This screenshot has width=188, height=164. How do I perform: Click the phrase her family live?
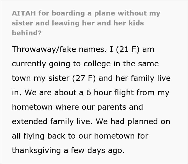(x=143, y=78)
